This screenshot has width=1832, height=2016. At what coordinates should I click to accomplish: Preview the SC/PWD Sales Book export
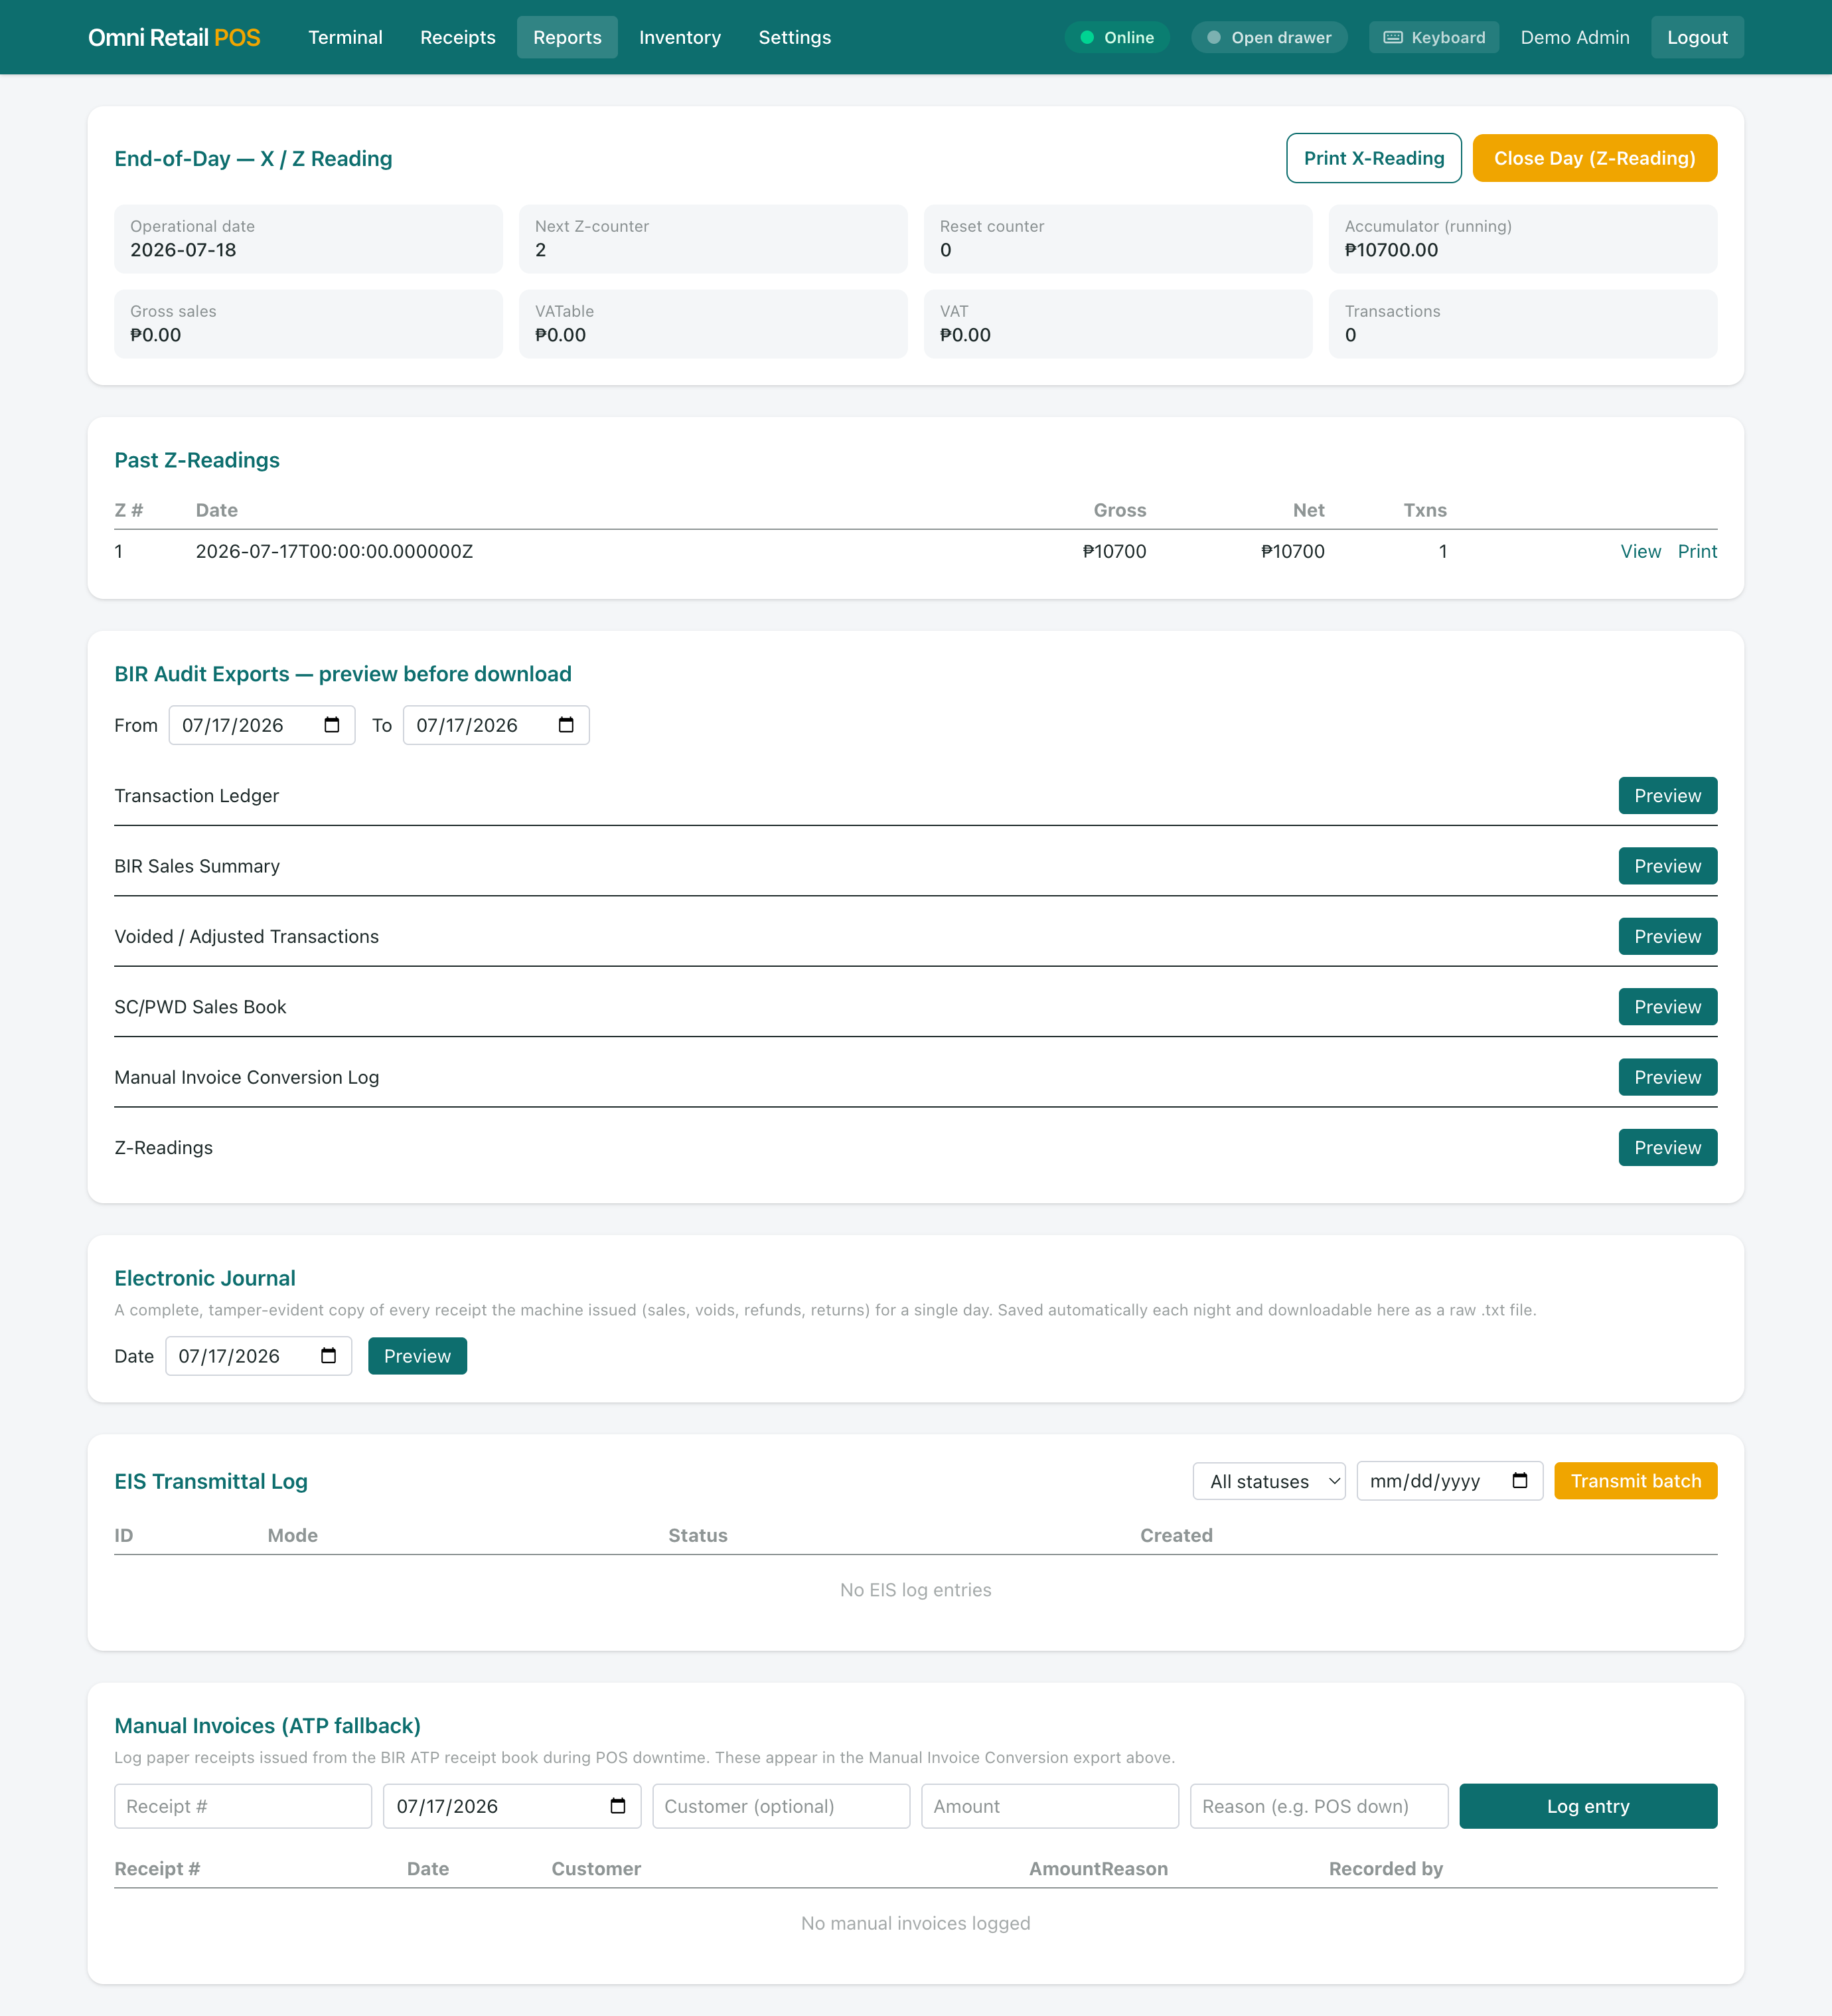[x=1667, y=1007]
